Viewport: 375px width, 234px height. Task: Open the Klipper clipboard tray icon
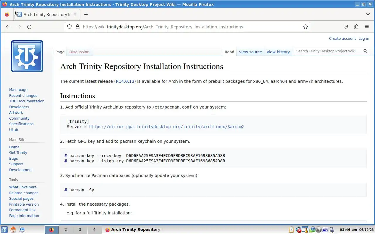(292, 230)
